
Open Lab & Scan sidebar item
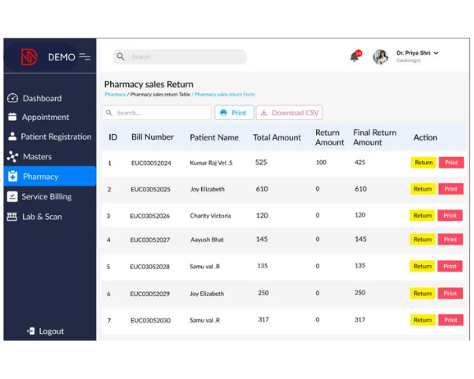coord(42,217)
